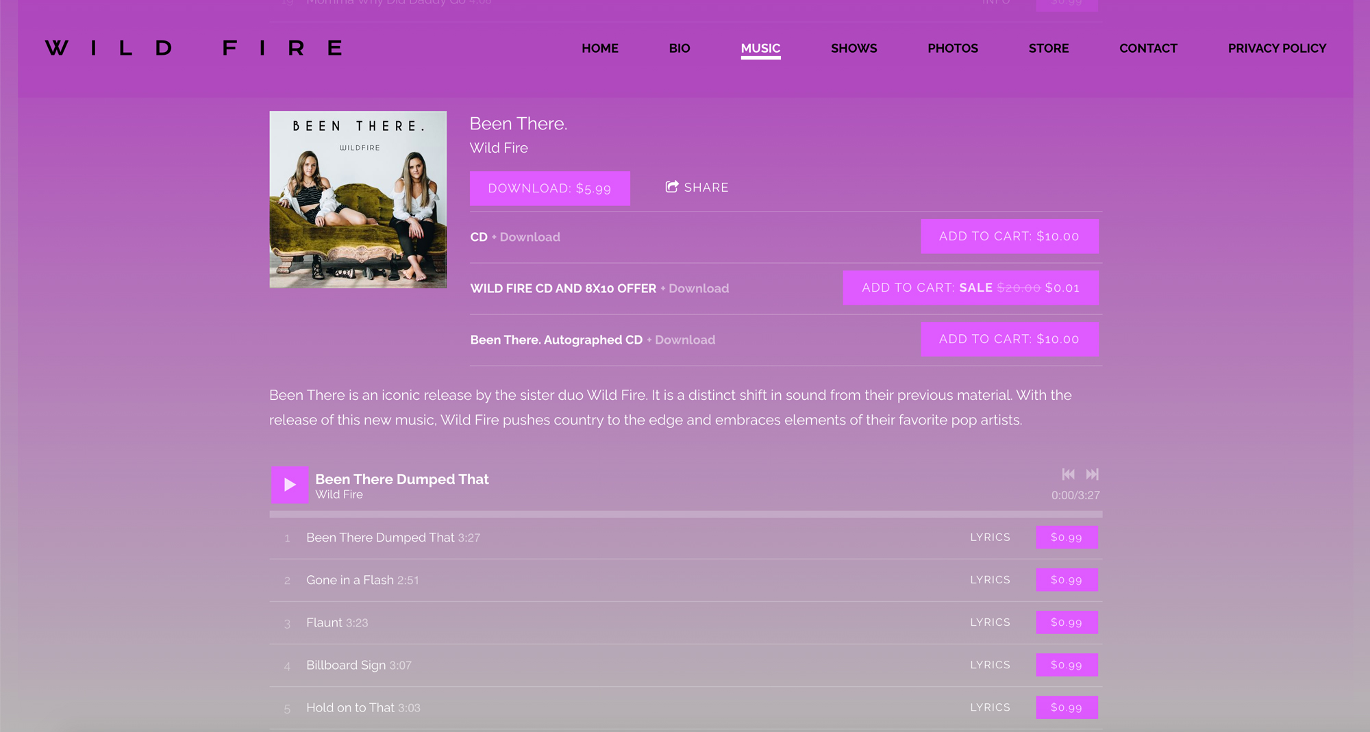Click the WILD FIRE CD AND 8X10 OFFER label

pos(563,288)
